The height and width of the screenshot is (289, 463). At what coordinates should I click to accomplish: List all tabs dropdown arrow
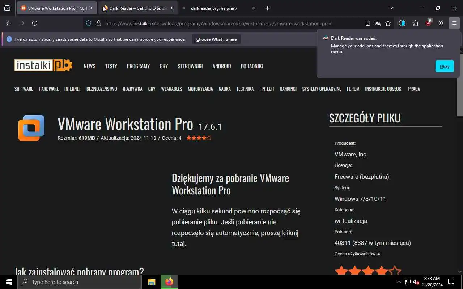pos(391,8)
